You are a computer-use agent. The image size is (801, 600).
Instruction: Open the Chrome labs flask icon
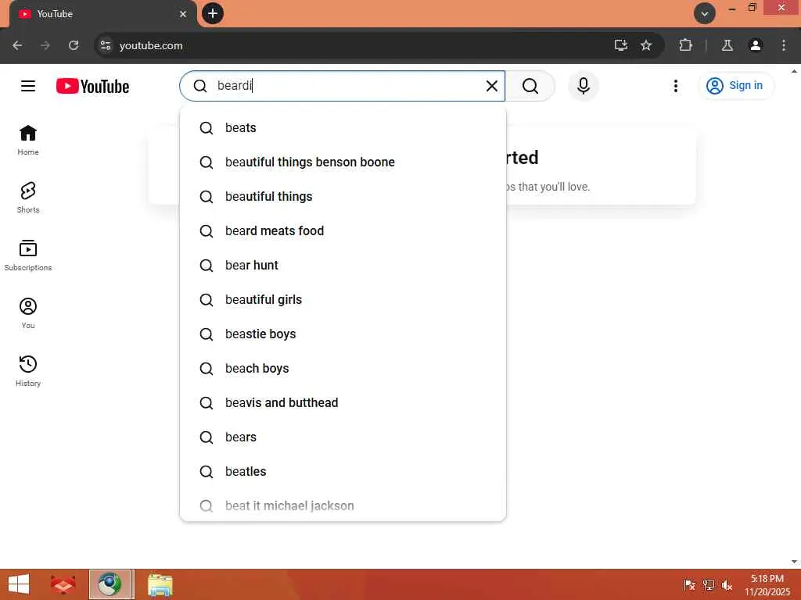point(727,45)
